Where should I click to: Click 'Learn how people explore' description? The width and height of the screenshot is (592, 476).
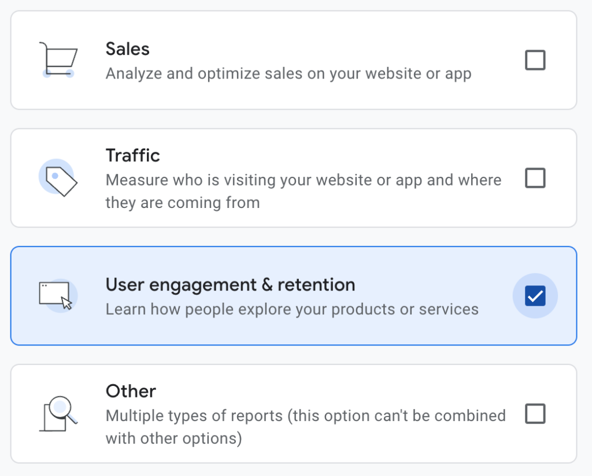click(292, 310)
